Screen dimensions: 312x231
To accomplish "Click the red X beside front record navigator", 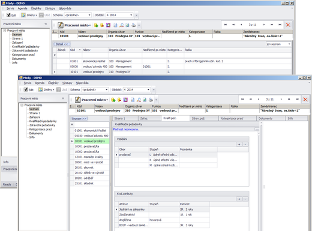I will tap(305, 99).
